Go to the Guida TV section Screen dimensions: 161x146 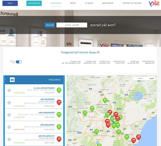[89, 3]
